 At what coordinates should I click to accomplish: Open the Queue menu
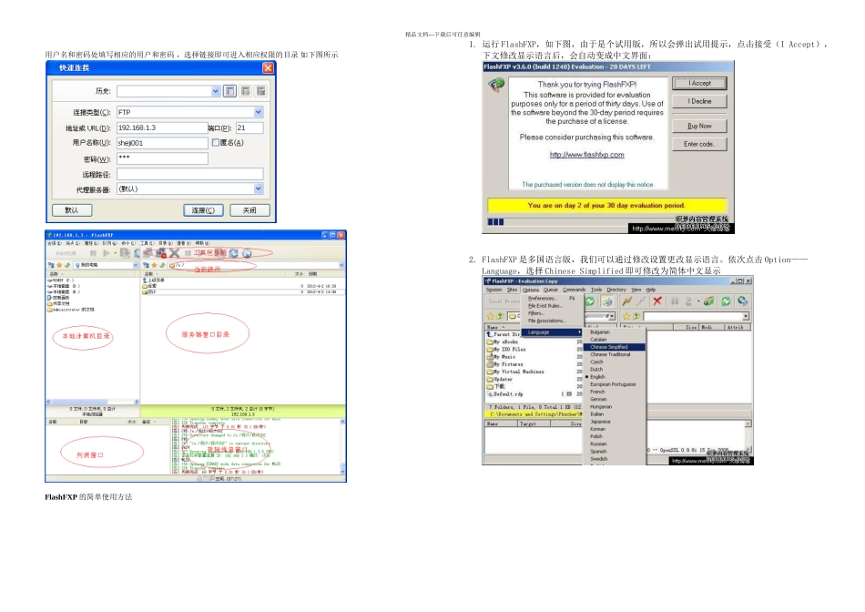pyautogui.click(x=551, y=290)
